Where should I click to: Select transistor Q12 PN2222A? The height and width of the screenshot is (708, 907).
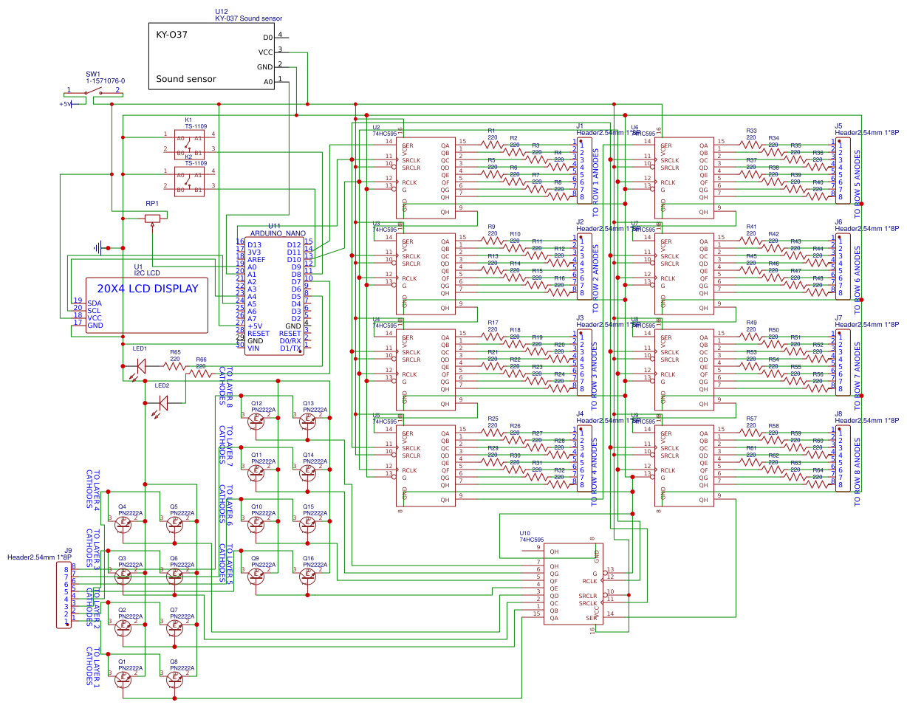pyautogui.click(x=256, y=422)
